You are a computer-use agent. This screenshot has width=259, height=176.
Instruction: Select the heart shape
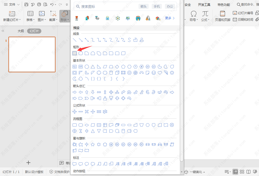coord(160,73)
